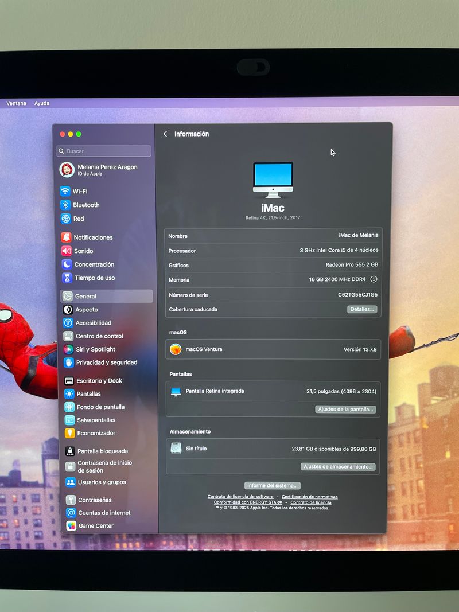This screenshot has height=612, width=459.
Task: Open the Ayuda menu
Action: tap(42, 103)
